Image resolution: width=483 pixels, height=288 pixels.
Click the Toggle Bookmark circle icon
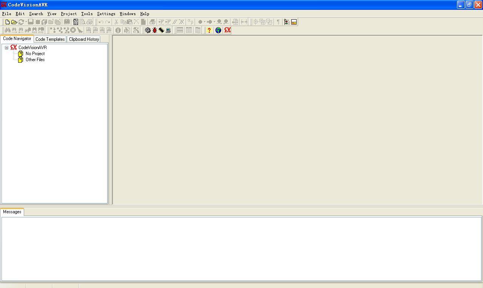click(x=200, y=22)
